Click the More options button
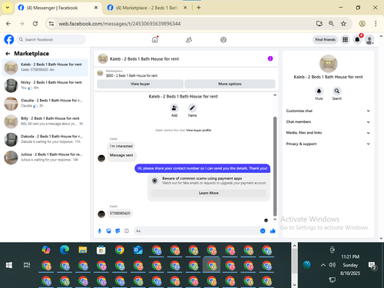The width and height of the screenshot is (384, 288). pyautogui.click(x=230, y=84)
